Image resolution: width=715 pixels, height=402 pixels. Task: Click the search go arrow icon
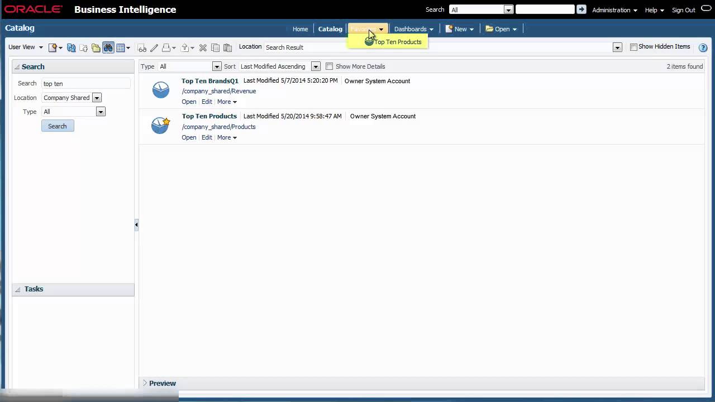click(581, 9)
